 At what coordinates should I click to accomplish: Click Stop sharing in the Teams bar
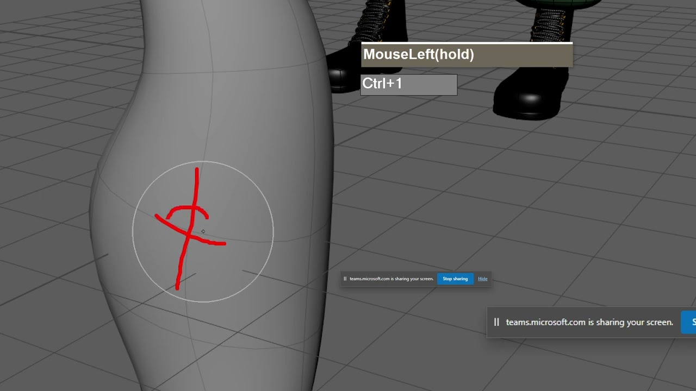click(x=455, y=279)
